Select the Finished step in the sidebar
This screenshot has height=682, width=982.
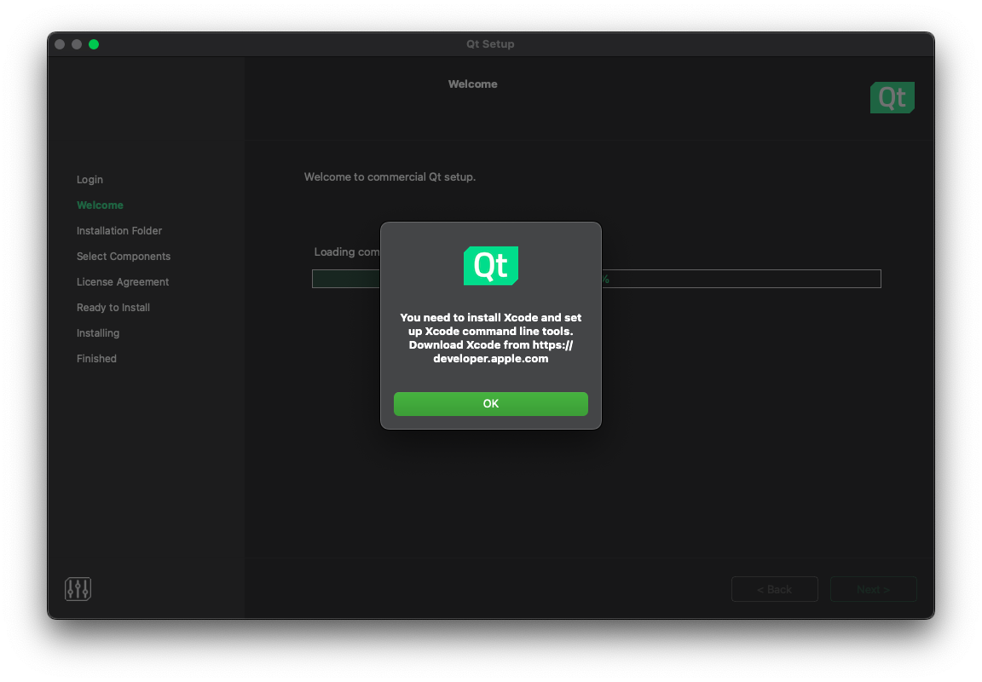point(96,359)
